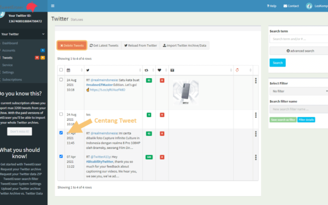
Task: Open Tweets in the sidebar
Action: pyautogui.click(x=7, y=58)
